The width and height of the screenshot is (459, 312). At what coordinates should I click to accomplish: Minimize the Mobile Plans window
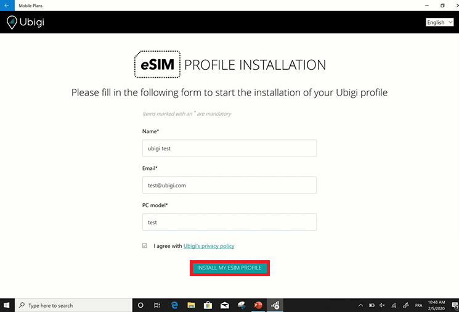427,6
